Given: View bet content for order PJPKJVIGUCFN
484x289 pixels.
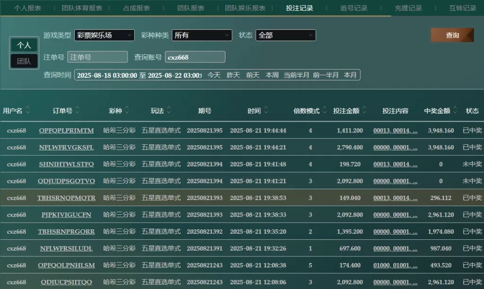Looking at the screenshot, I should tap(395, 215).
